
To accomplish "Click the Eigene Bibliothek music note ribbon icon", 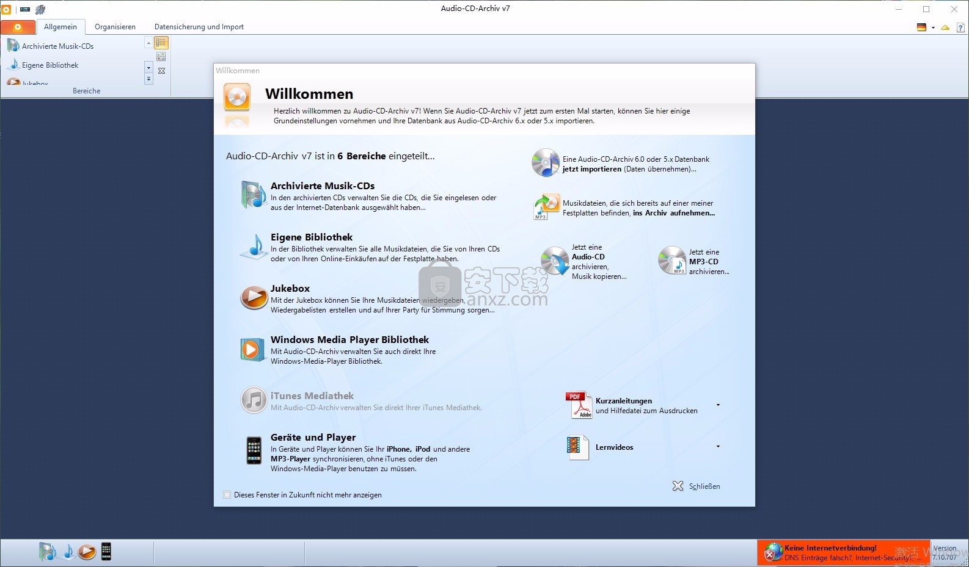I will (13, 64).
